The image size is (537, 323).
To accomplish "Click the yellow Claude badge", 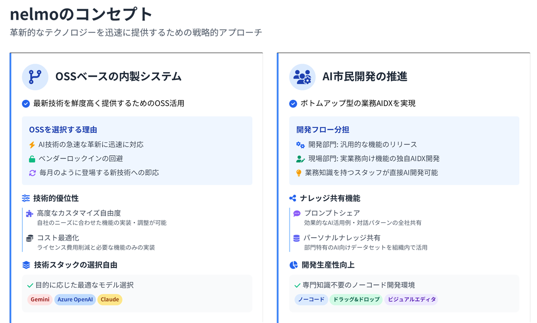I will tap(110, 300).
